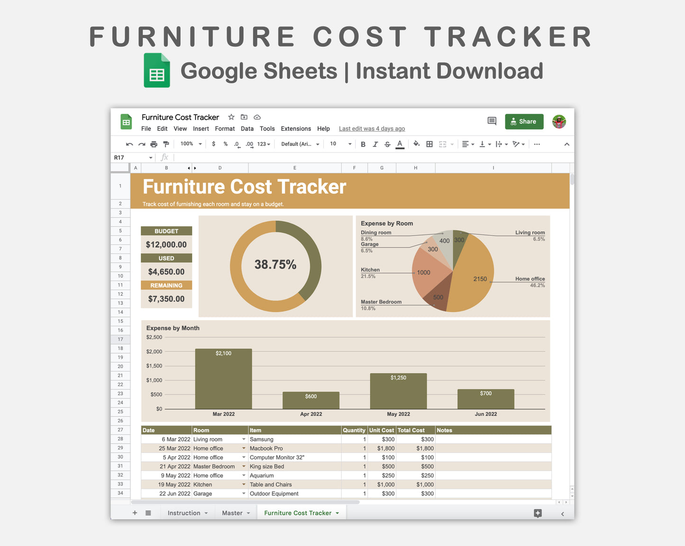Click the star to favorite the spreadsheet
685x546 pixels.
[x=231, y=117]
